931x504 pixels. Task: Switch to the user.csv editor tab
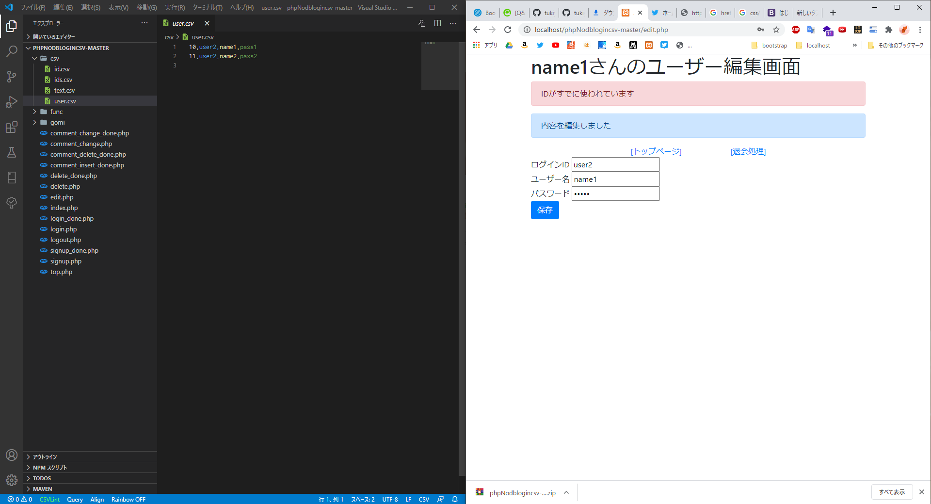click(x=183, y=23)
